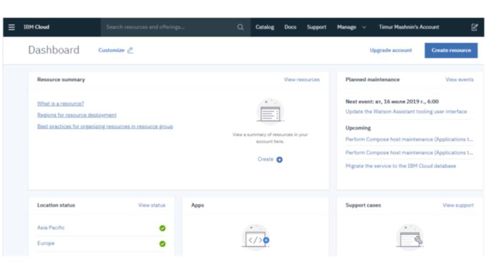Viewport: 487px width, 274px height.
Task: Open the Docs menu item
Action: [291, 27]
